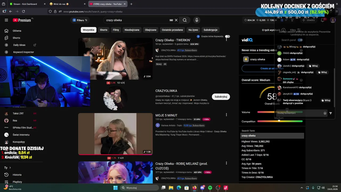
Task: Open a new browser tab
Action: (131, 4)
